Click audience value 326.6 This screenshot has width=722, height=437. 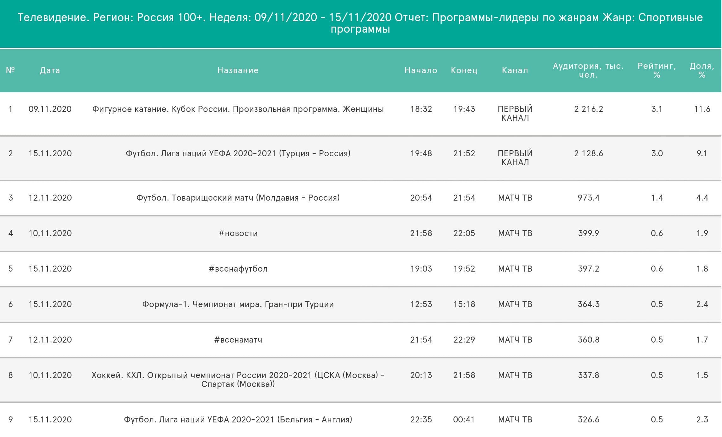click(589, 420)
